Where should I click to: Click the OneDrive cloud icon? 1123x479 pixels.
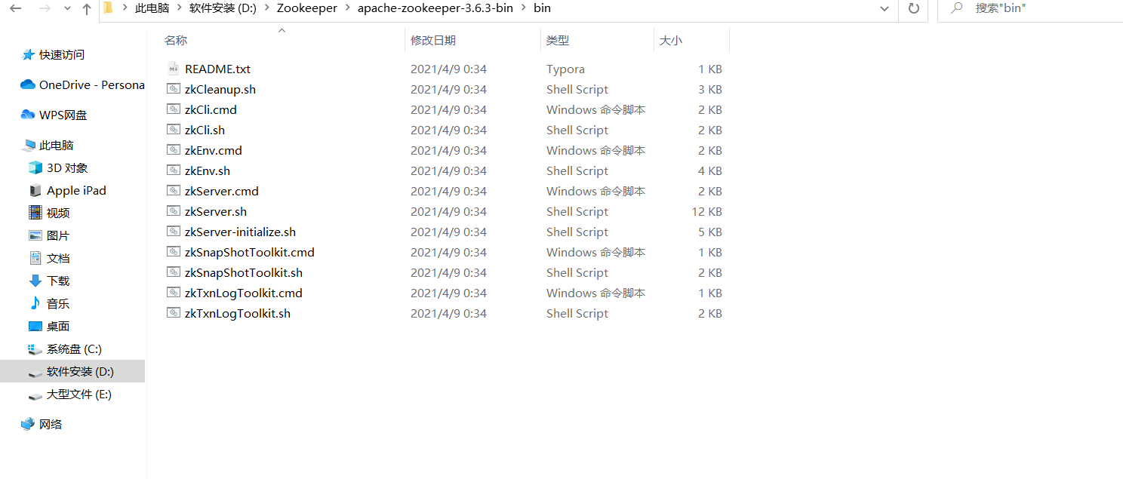[x=28, y=84]
